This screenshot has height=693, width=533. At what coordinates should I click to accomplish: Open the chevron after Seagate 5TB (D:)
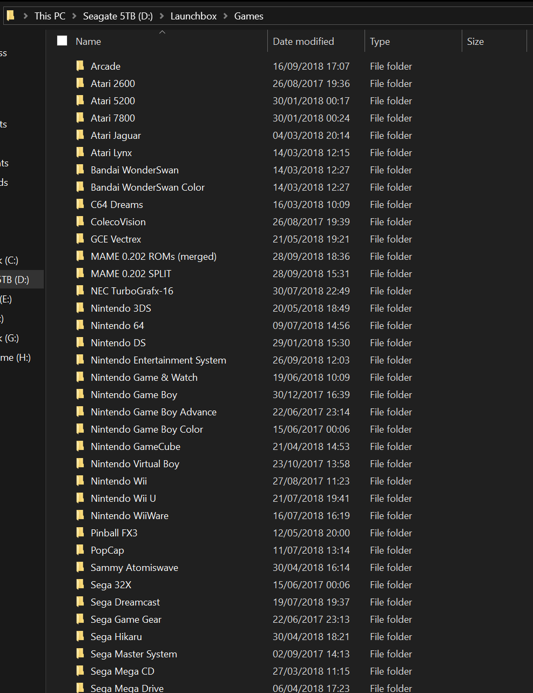coord(161,16)
